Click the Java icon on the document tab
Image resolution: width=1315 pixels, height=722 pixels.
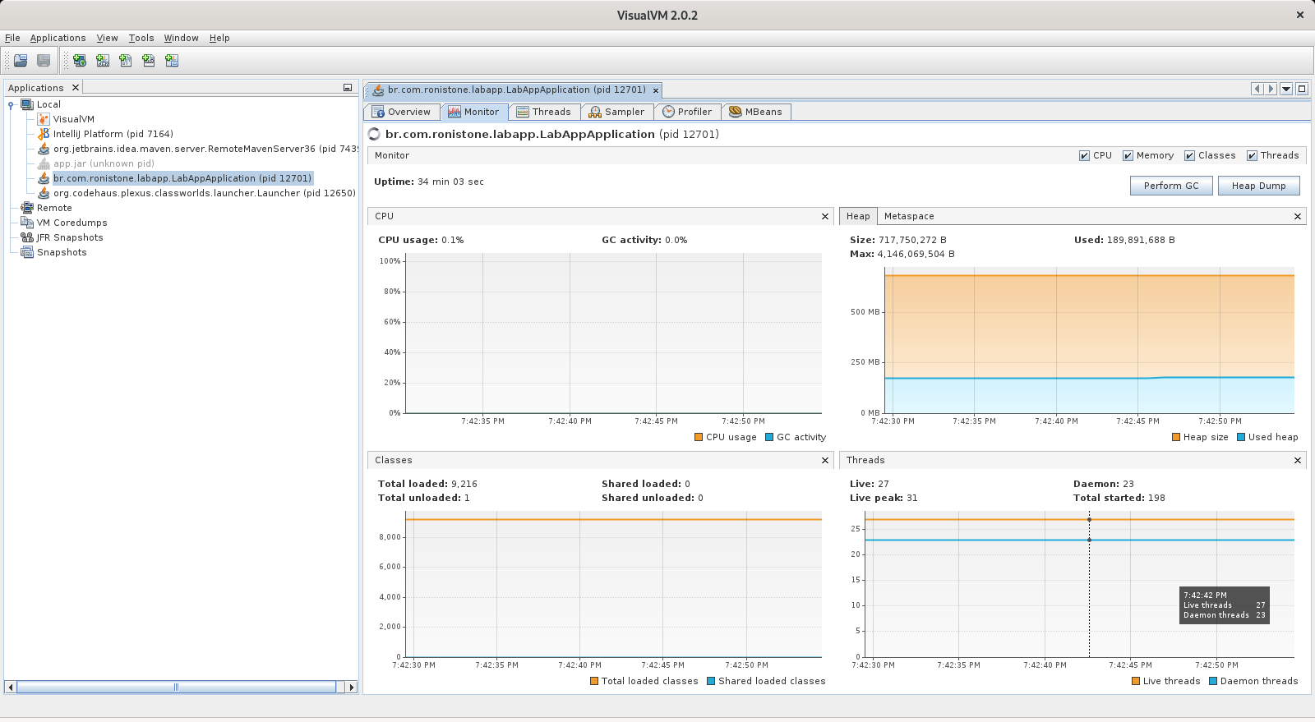click(x=378, y=90)
